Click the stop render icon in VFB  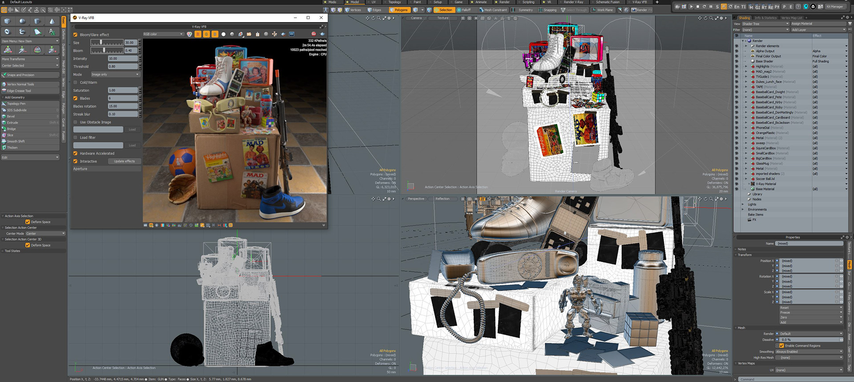click(x=314, y=34)
